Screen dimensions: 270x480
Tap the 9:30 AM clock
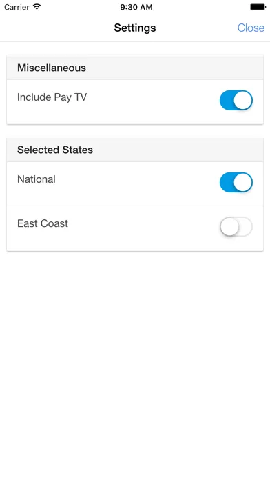(x=136, y=7)
